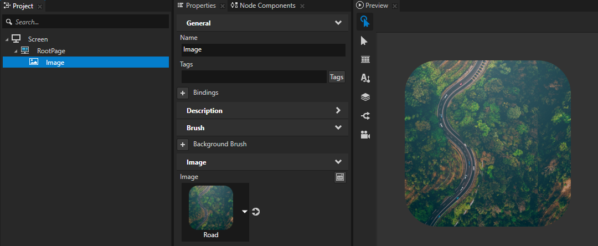This screenshot has height=246, width=598.
Task: Select the Preview tab
Action: coord(376,6)
